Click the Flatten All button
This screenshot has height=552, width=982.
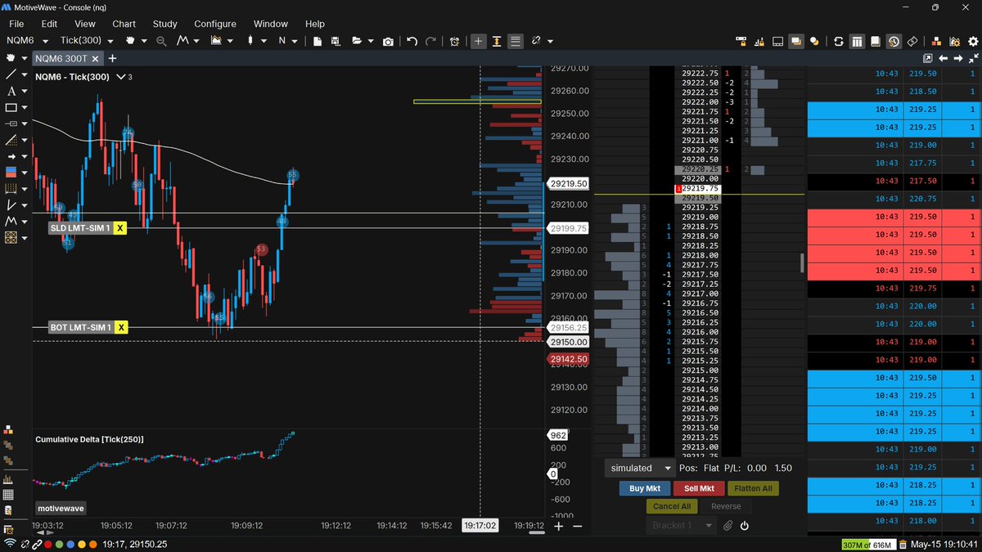753,488
